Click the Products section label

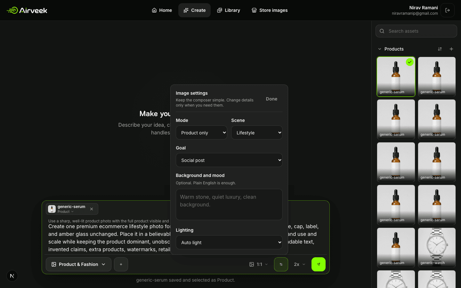tap(394, 49)
